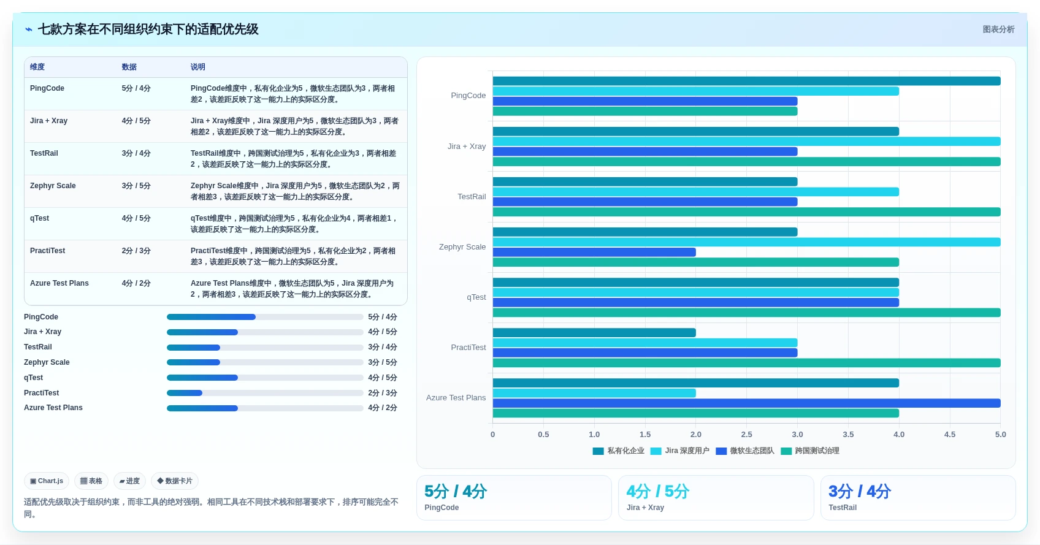The width and height of the screenshot is (1040, 545).
Task: Open the PingCode 5分 / 4分 data card
Action: tap(514, 498)
